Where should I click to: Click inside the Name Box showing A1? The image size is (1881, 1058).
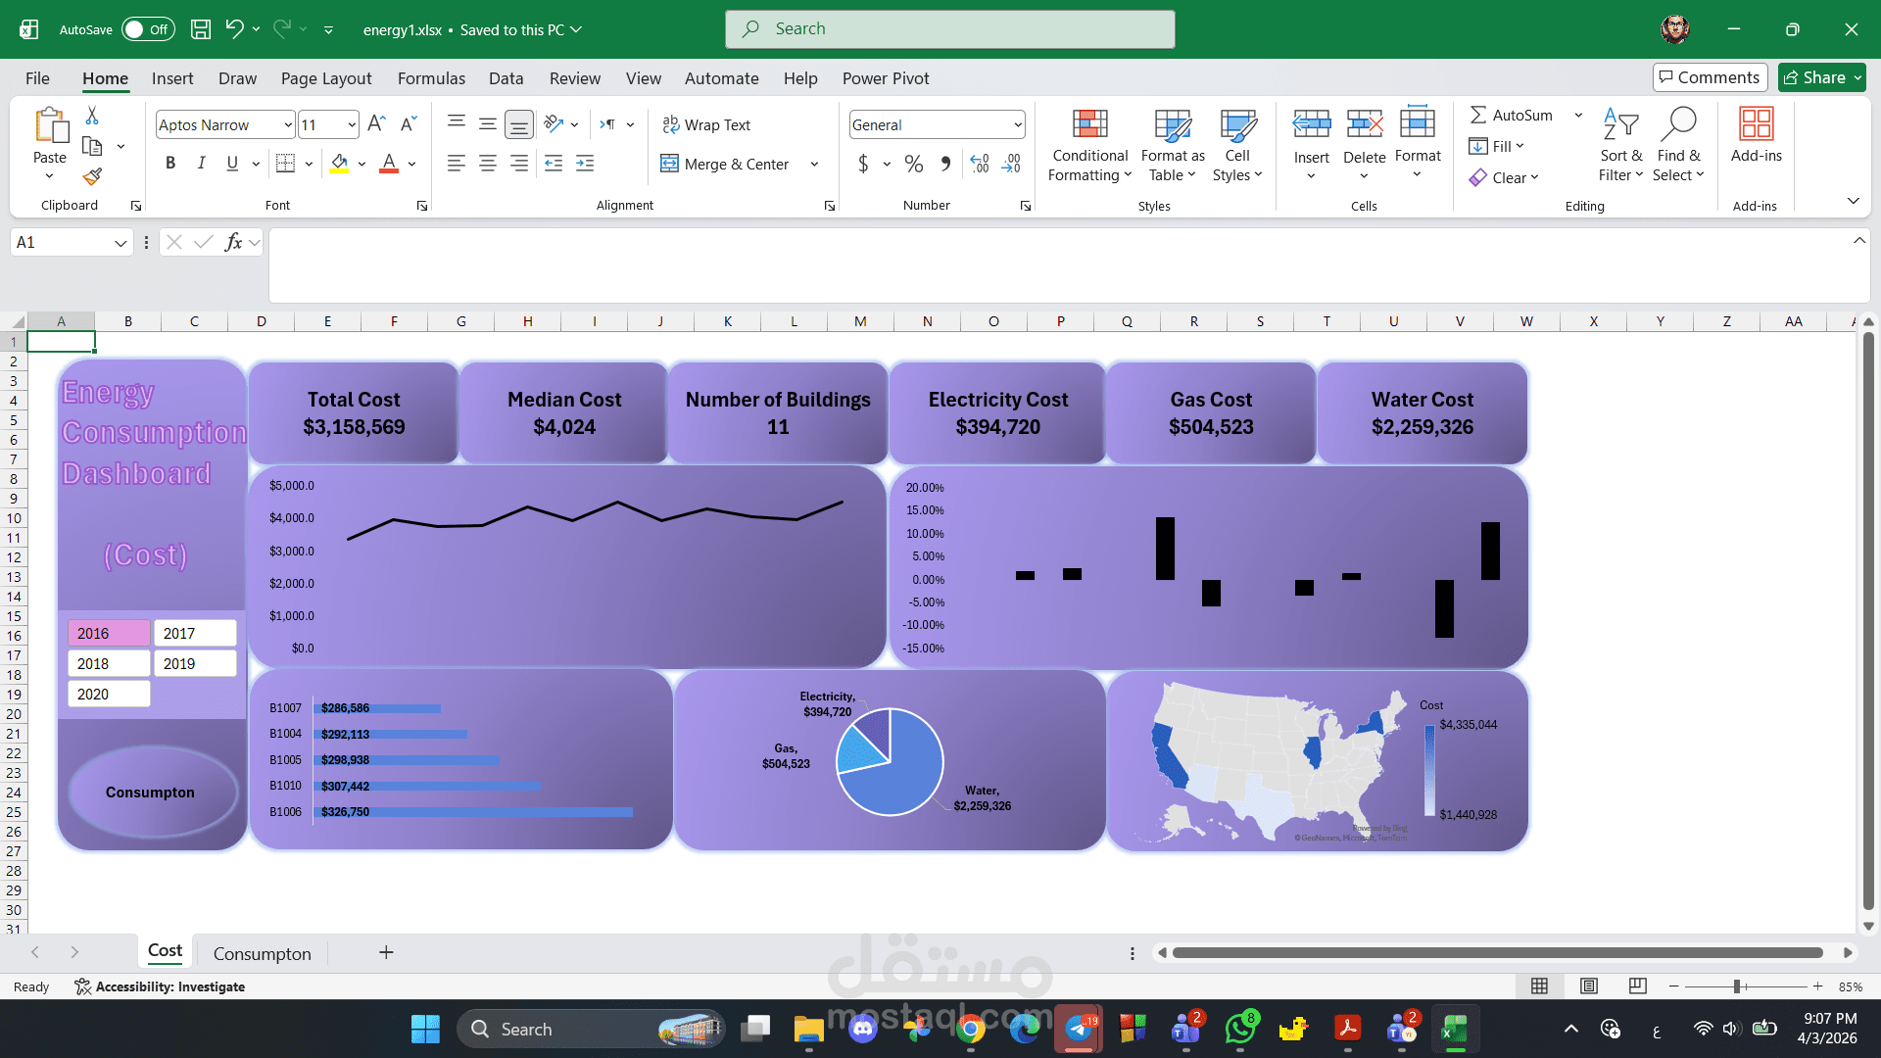(59, 242)
